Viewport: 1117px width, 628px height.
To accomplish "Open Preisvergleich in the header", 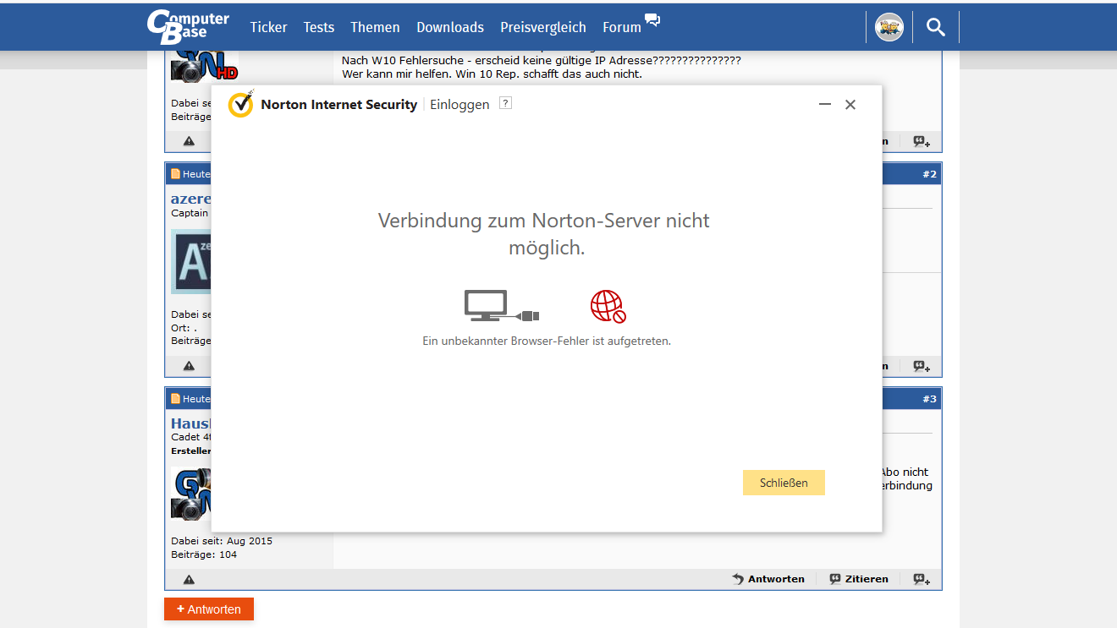I will coord(543,27).
